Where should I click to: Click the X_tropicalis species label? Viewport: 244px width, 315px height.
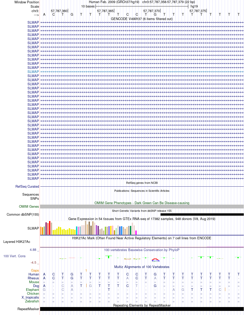(x=30, y=297)
